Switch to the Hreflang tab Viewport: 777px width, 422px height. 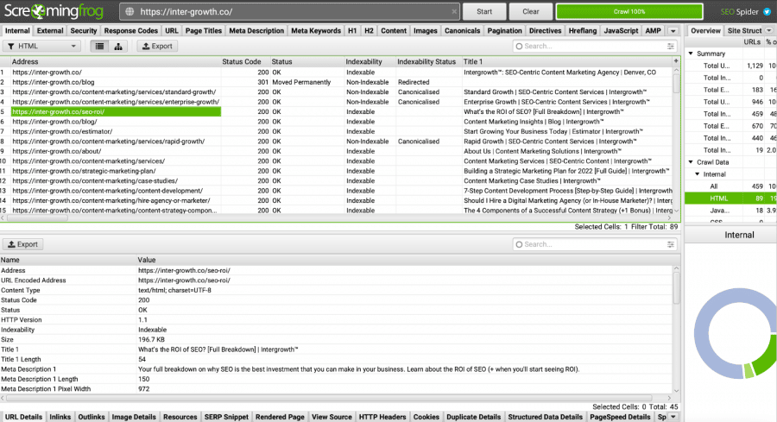tap(583, 31)
